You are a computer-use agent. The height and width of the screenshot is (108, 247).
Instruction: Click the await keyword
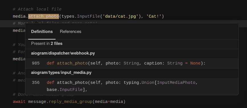(19, 102)
